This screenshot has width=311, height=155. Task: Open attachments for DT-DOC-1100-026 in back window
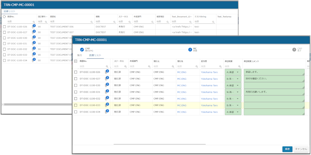coord(33,26)
